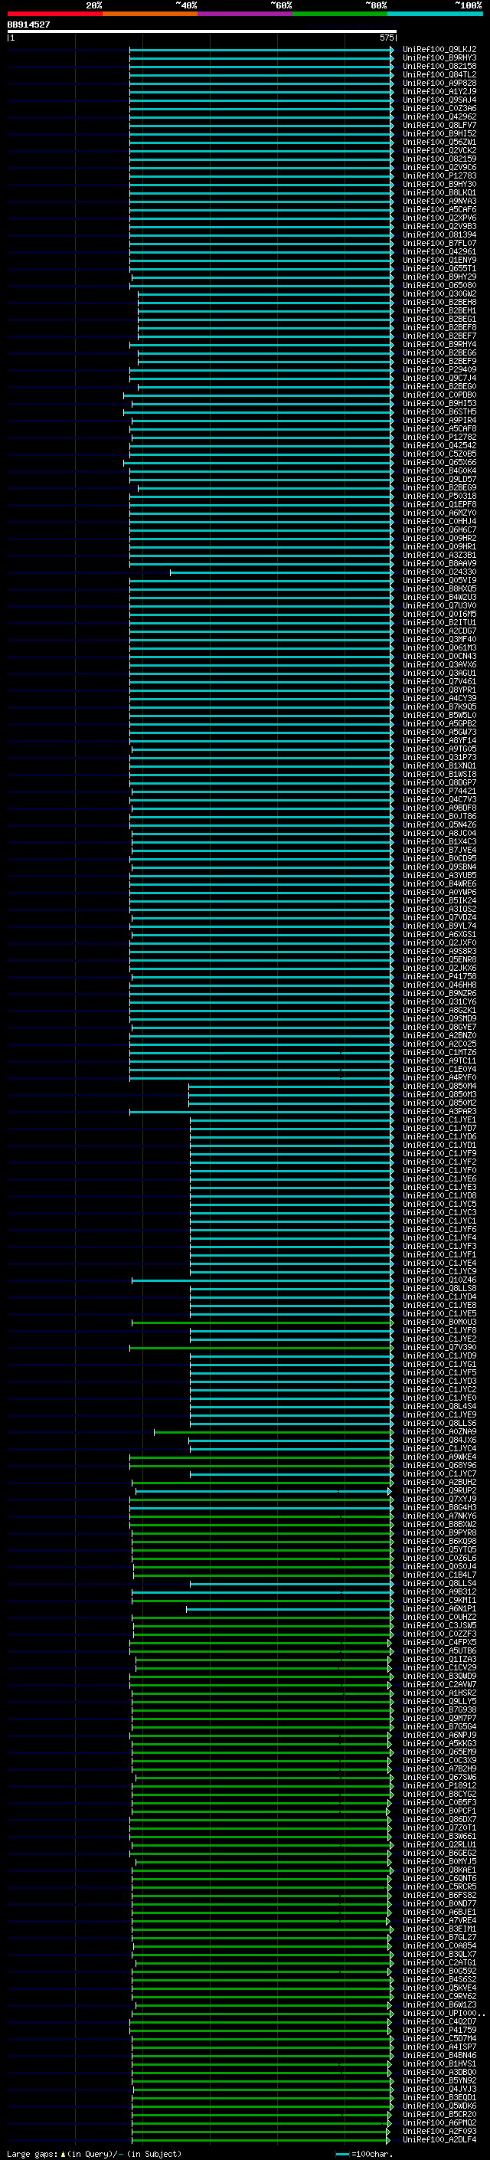Open hit UniRef100_P12783
Viewport: 490px width, 2160px height.
pos(439,175)
